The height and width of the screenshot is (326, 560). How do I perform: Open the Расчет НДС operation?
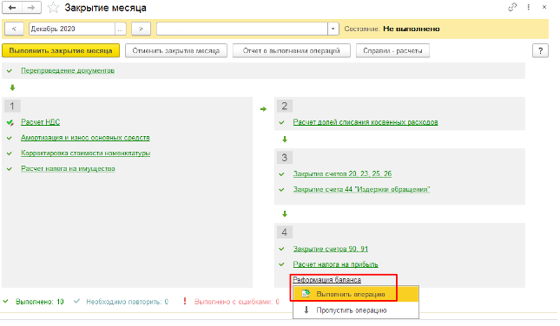(40, 122)
